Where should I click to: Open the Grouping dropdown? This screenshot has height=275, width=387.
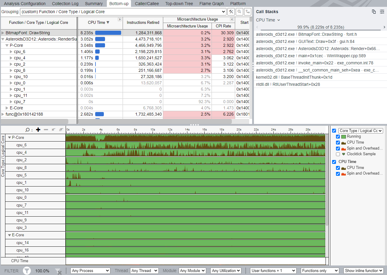[123, 12]
